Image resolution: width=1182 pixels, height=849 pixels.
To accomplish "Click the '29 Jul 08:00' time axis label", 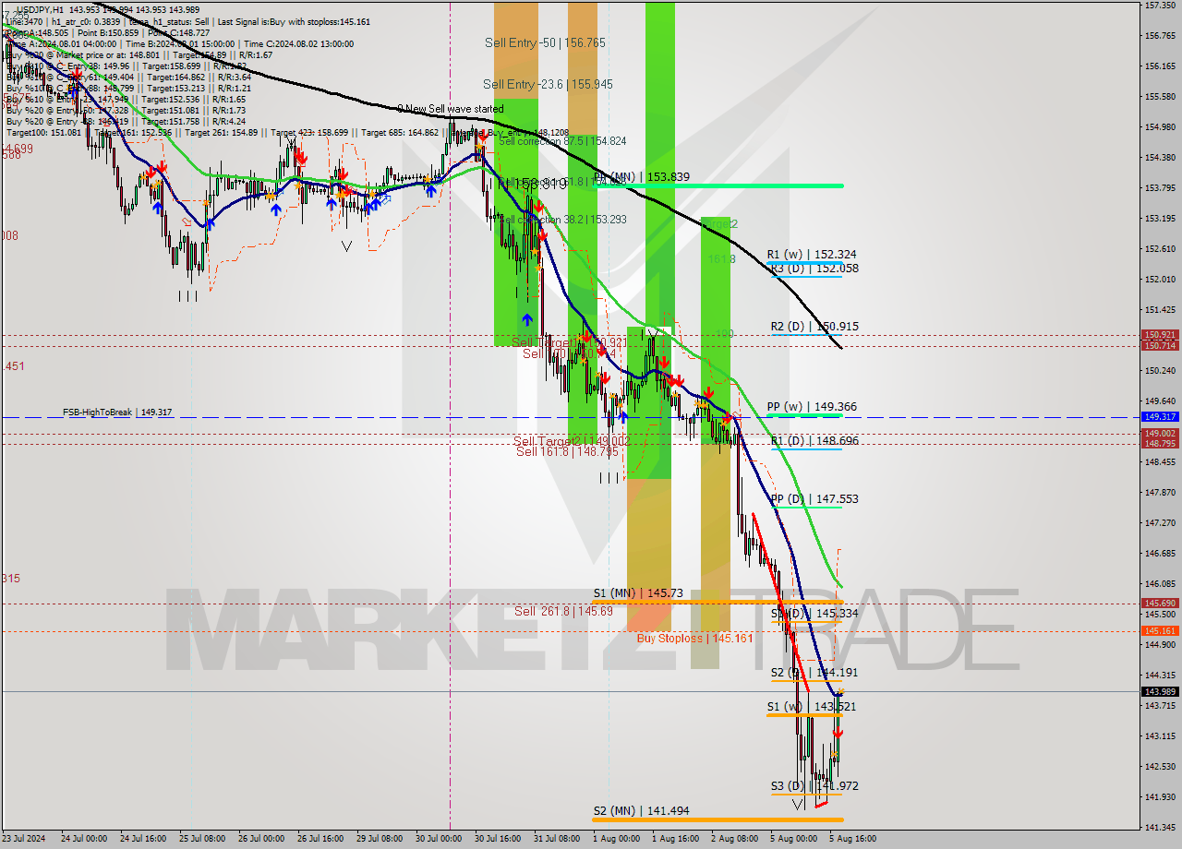I will (379, 839).
